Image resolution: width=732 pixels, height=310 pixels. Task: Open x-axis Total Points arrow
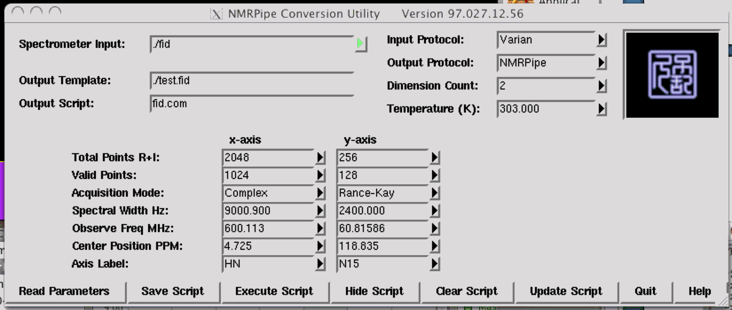tap(320, 158)
